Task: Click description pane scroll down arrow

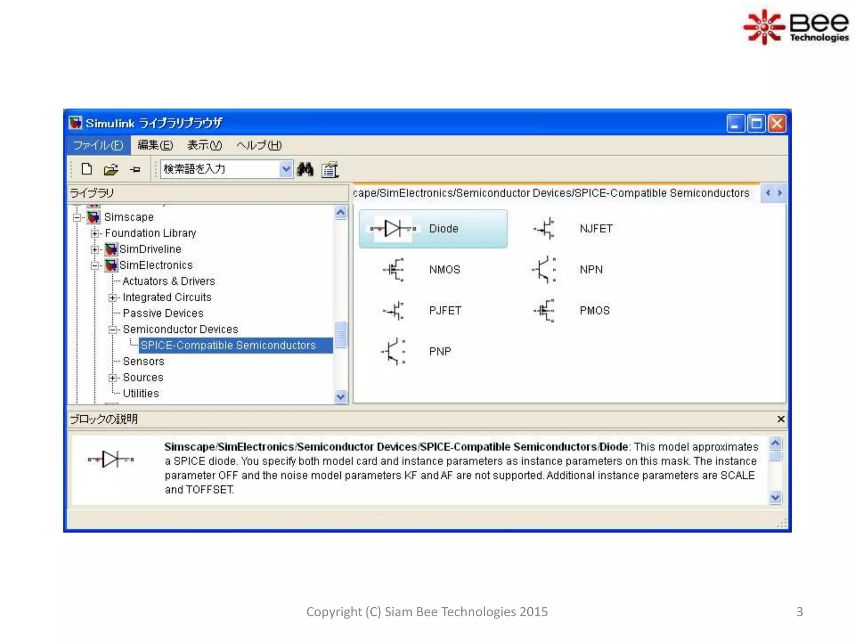Action: 775,497
